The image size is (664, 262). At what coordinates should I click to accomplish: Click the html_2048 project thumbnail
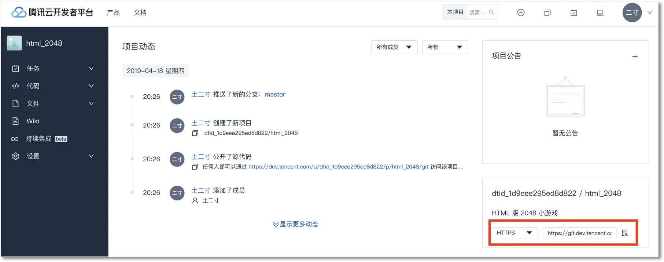click(x=14, y=43)
